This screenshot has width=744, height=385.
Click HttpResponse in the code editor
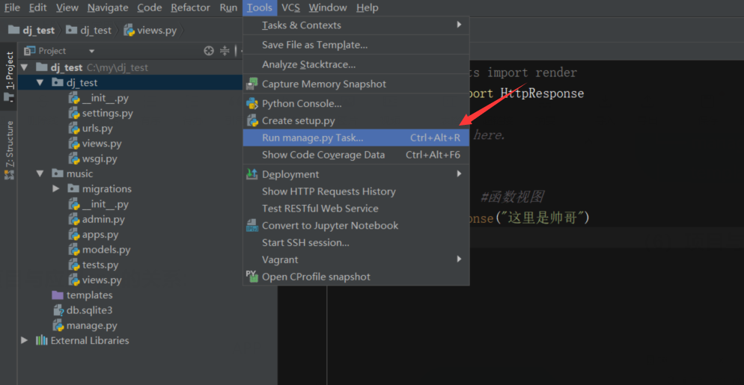[x=543, y=93]
